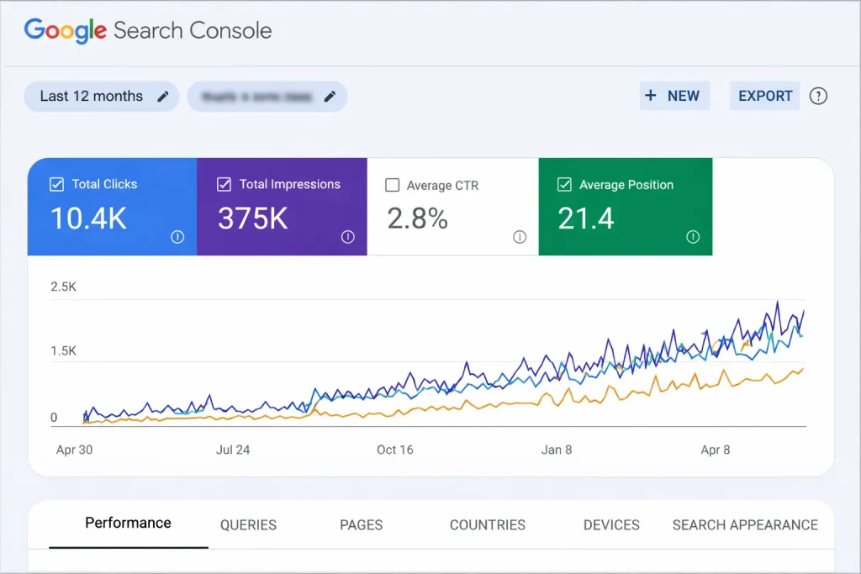This screenshot has height=574, width=861.
Task: Click the Apr 8 label on chart axis
Action: (716, 450)
